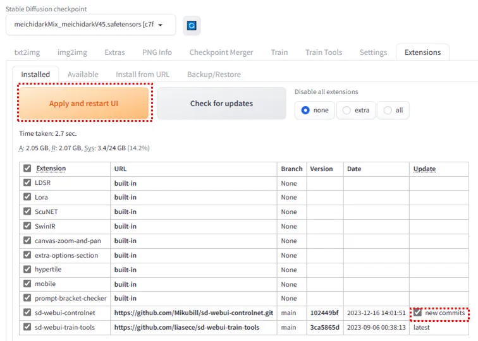
Task: Click the Extension column header label
Action: click(51, 169)
